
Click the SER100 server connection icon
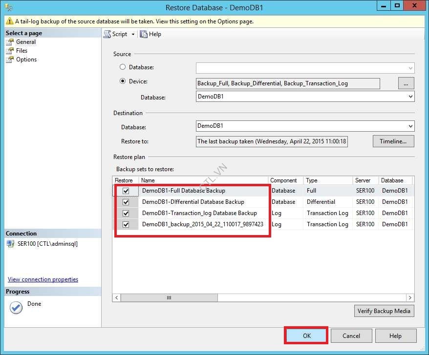[x=11, y=244]
